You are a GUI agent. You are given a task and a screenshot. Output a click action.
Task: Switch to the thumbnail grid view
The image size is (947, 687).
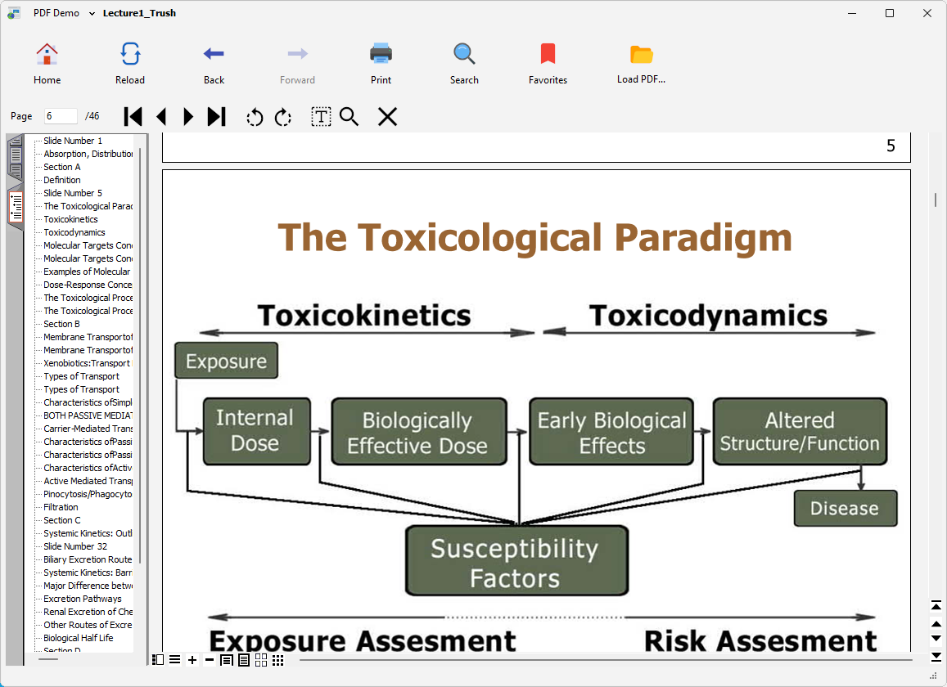[278, 660]
